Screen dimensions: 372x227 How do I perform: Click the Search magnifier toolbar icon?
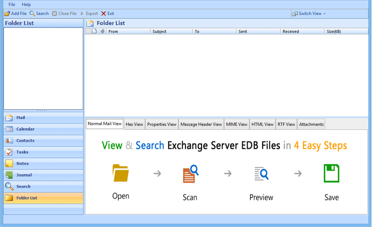(x=32, y=14)
